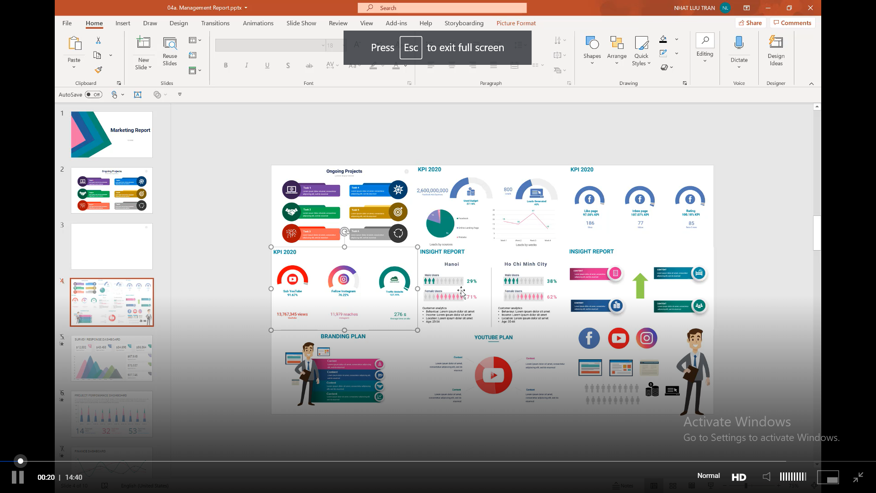Click the NHAT LUU TRAN account
This screenshot has width=876, height=493.
click(702, 8)
